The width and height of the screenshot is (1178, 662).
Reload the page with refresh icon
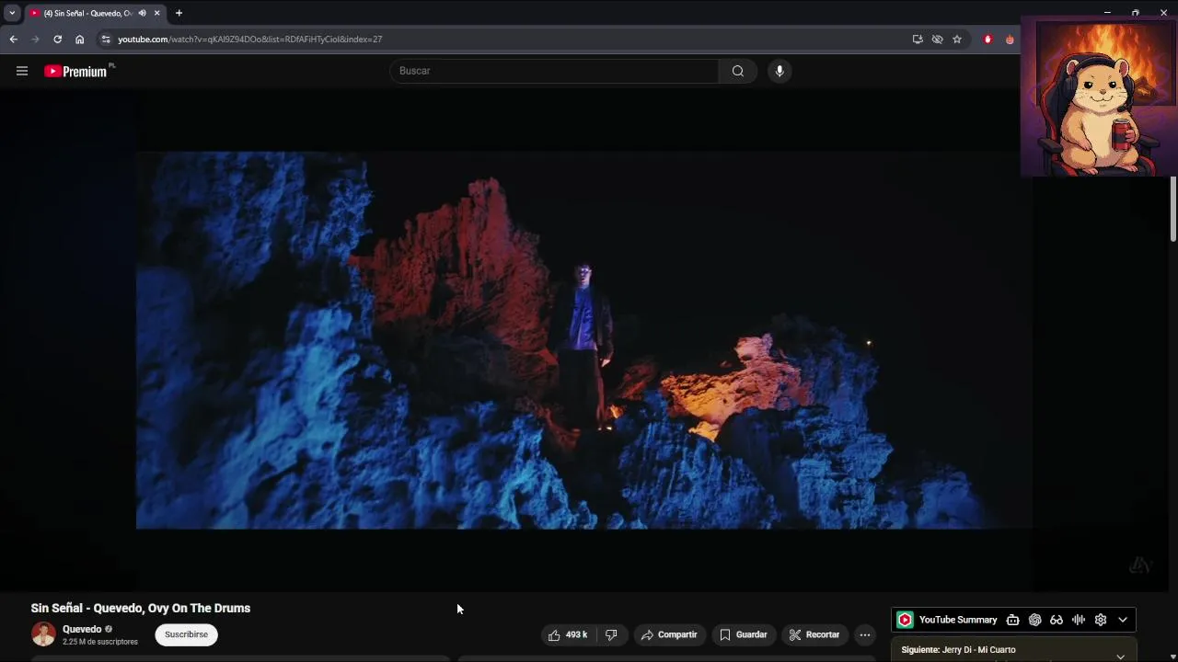[x=57, y=40]
